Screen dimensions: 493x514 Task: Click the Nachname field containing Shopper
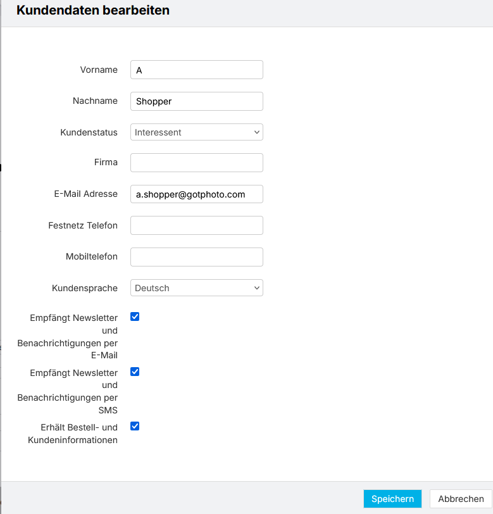pyautogui.click(x=197, y=101)
